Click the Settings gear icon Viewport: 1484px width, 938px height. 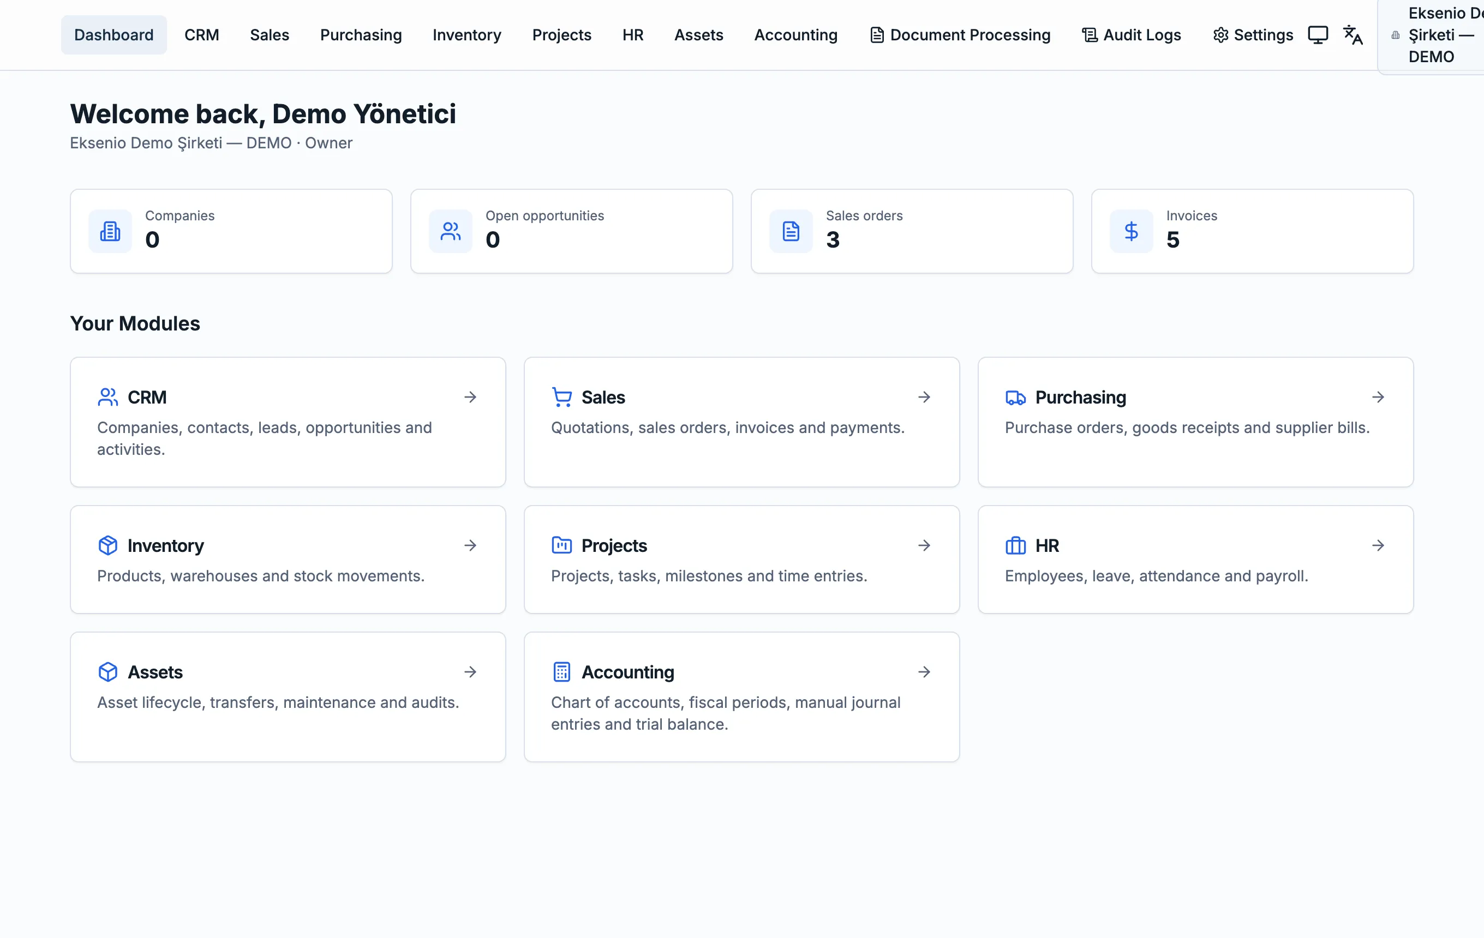point(1220,35)
